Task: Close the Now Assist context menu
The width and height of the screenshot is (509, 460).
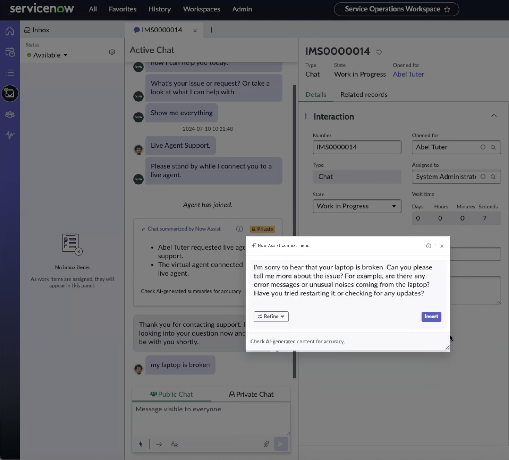Action: pyautogui.click(x=442, y=246)
